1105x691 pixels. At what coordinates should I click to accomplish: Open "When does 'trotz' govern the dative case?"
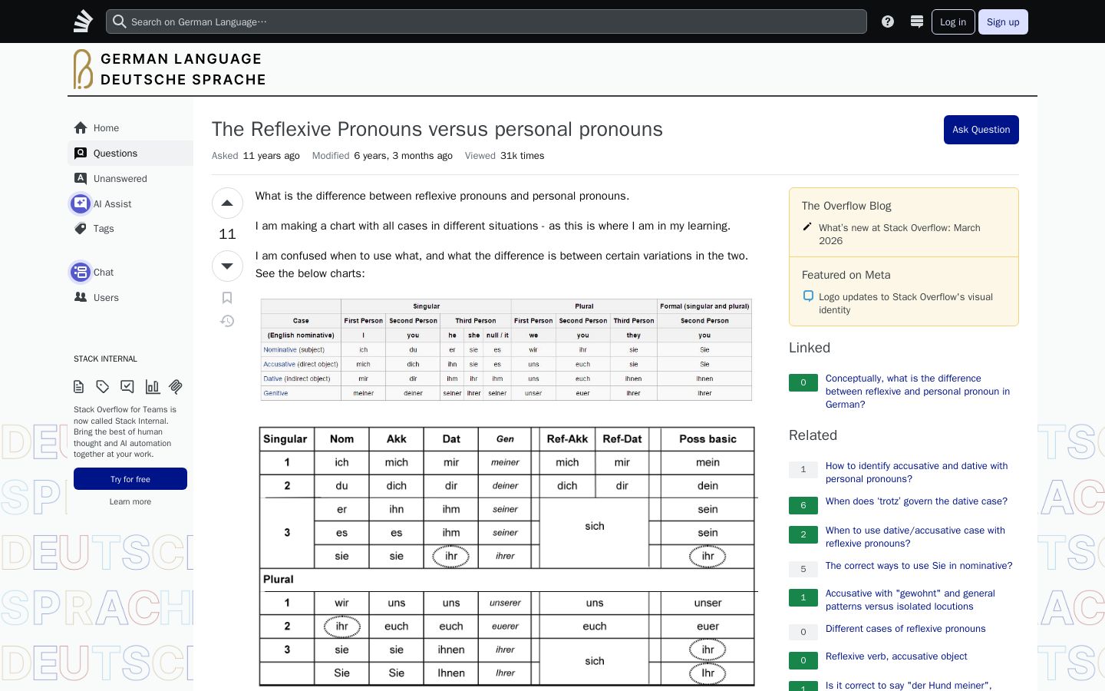pyautogui.click(x=916, y=501)
